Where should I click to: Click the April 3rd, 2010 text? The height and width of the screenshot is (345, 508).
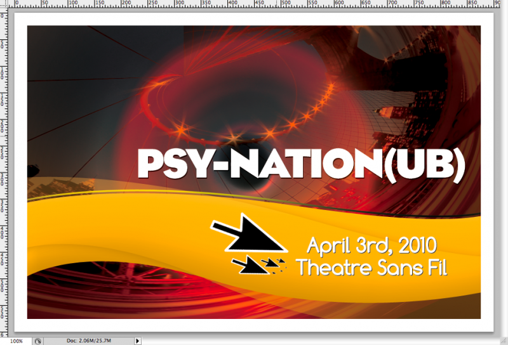point(371,245)
